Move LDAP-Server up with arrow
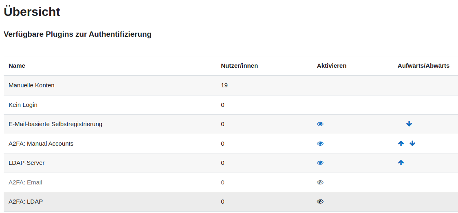Image resolution: width=458 pixels, height=213 pixels. (x=401, y=163)
